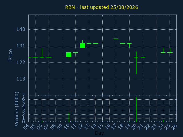Click the 122 price axis label
The width and height of the screenshot is (183, 137).
coord(21,63)
